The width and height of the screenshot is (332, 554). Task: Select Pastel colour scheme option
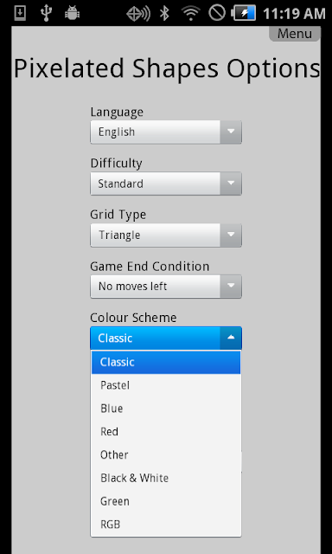[166, 385]
